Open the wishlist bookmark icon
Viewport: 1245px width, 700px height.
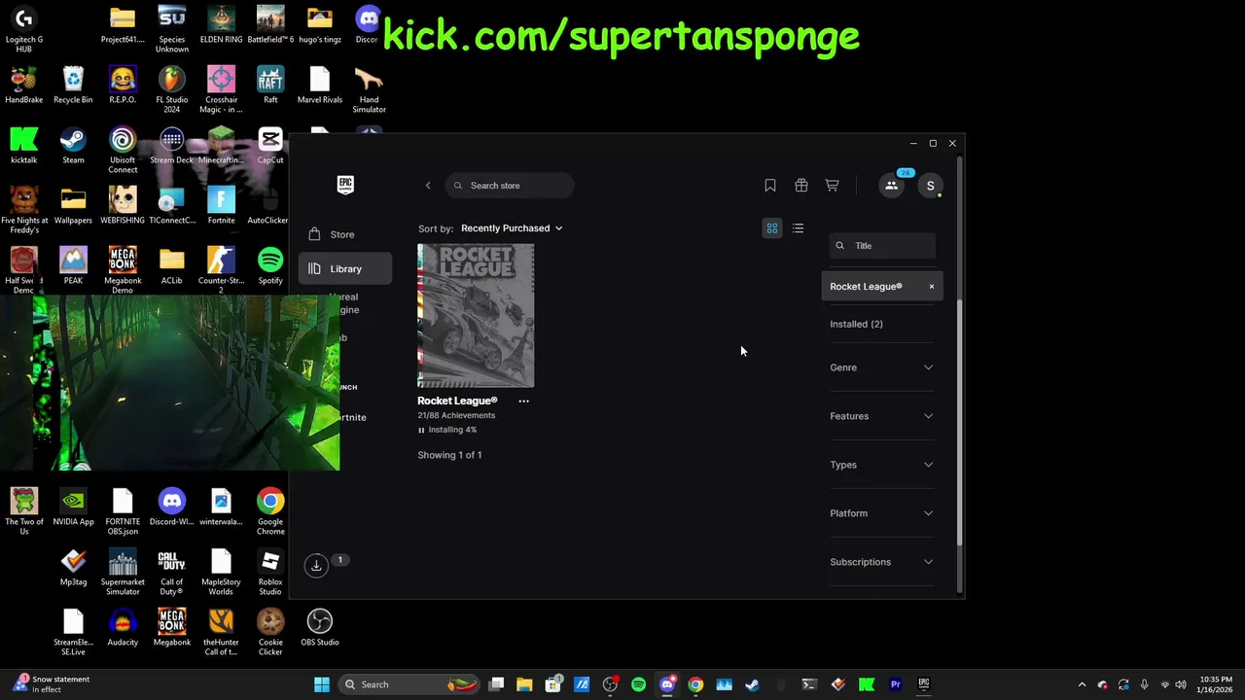770,186
